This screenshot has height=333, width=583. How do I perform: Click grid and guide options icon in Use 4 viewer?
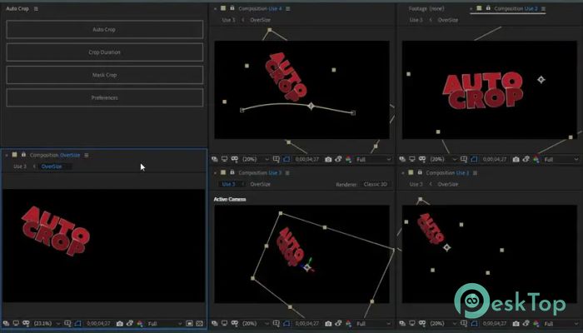tap(277, 159)
